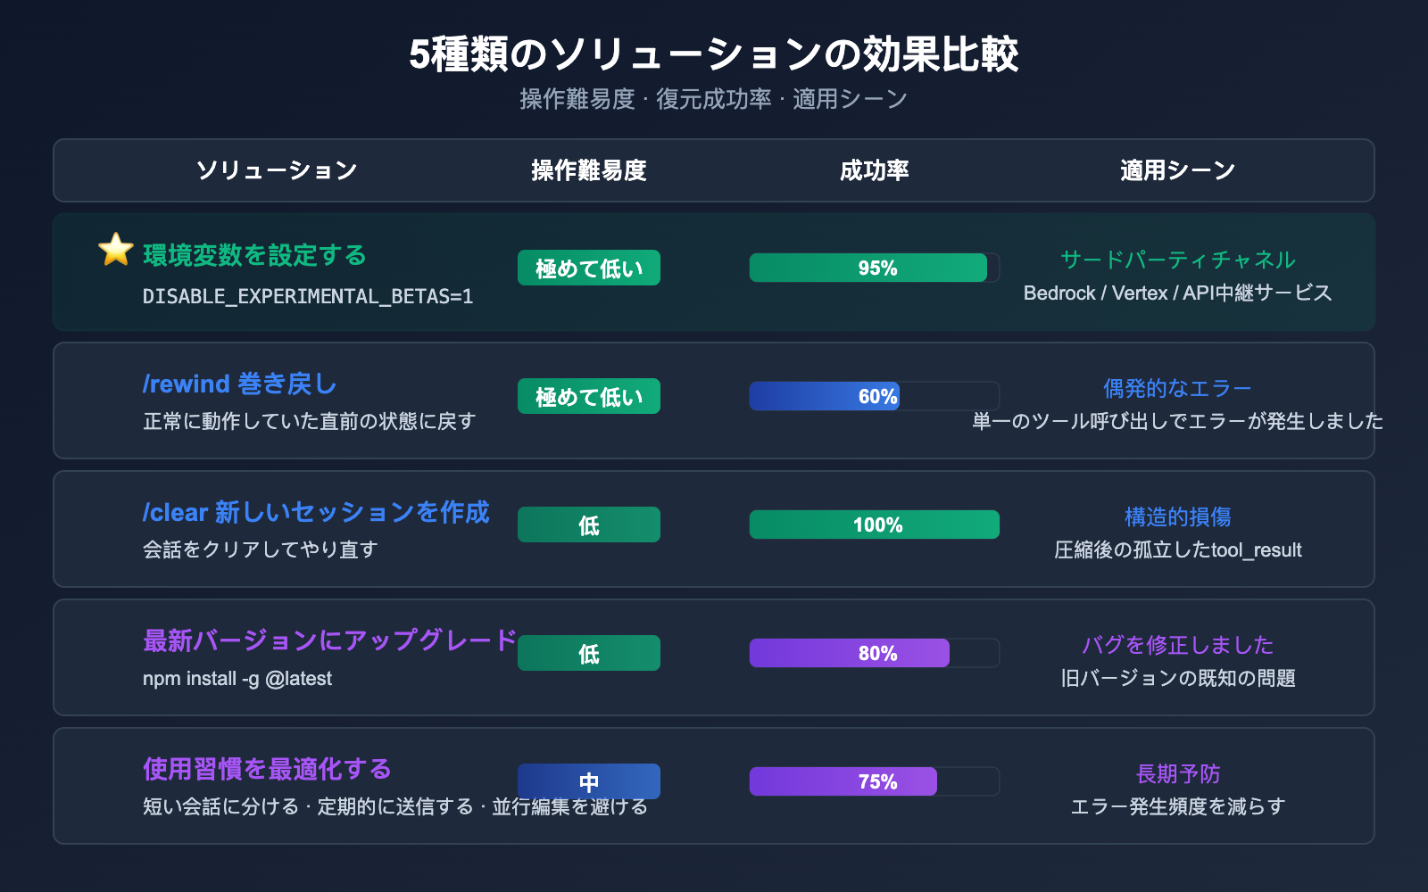Screen dimensions: 1428x892
Task: Click the 95% success rate bar
Action: click(x=868, y=268)
